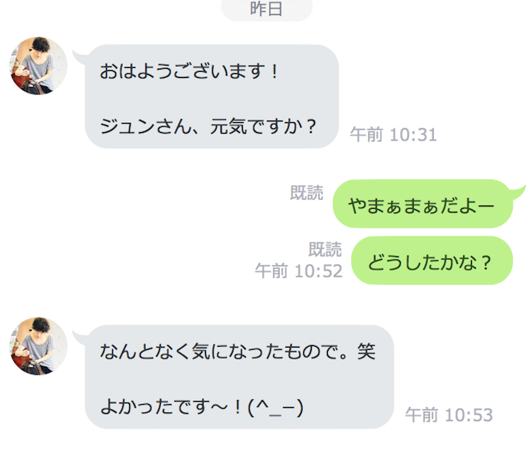526x455 pixels.
Task: Click 既読 label above 午前 10:52
Action: pyautogui.click(x=325, y=250)
